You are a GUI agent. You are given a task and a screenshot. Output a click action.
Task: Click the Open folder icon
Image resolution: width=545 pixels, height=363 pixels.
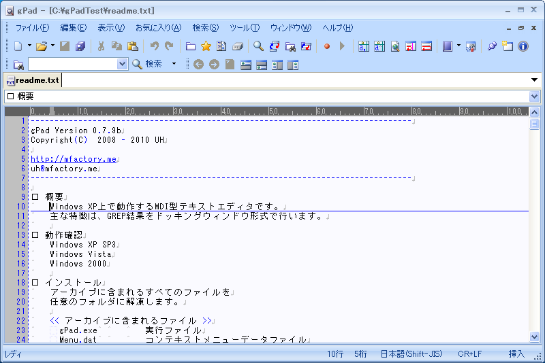pos(41,46)
